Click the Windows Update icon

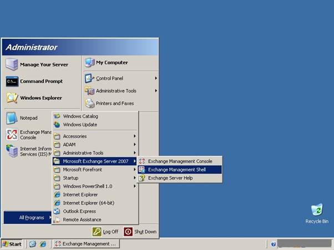pos(57,125)
